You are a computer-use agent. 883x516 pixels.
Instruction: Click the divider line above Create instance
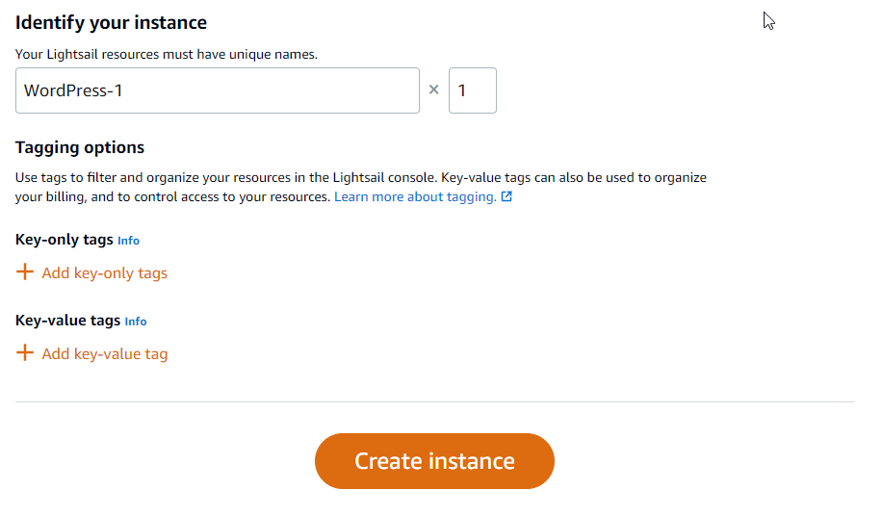click(434, 401)
